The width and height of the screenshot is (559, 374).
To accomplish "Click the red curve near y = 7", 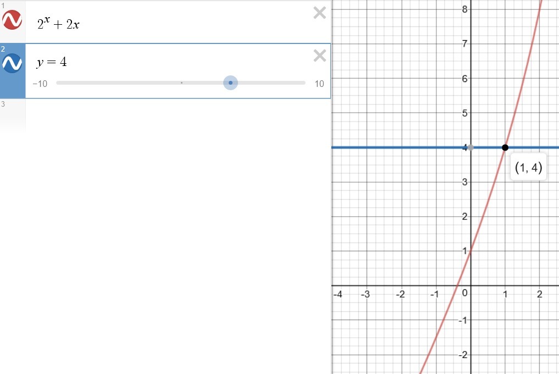I will [532, 43].
